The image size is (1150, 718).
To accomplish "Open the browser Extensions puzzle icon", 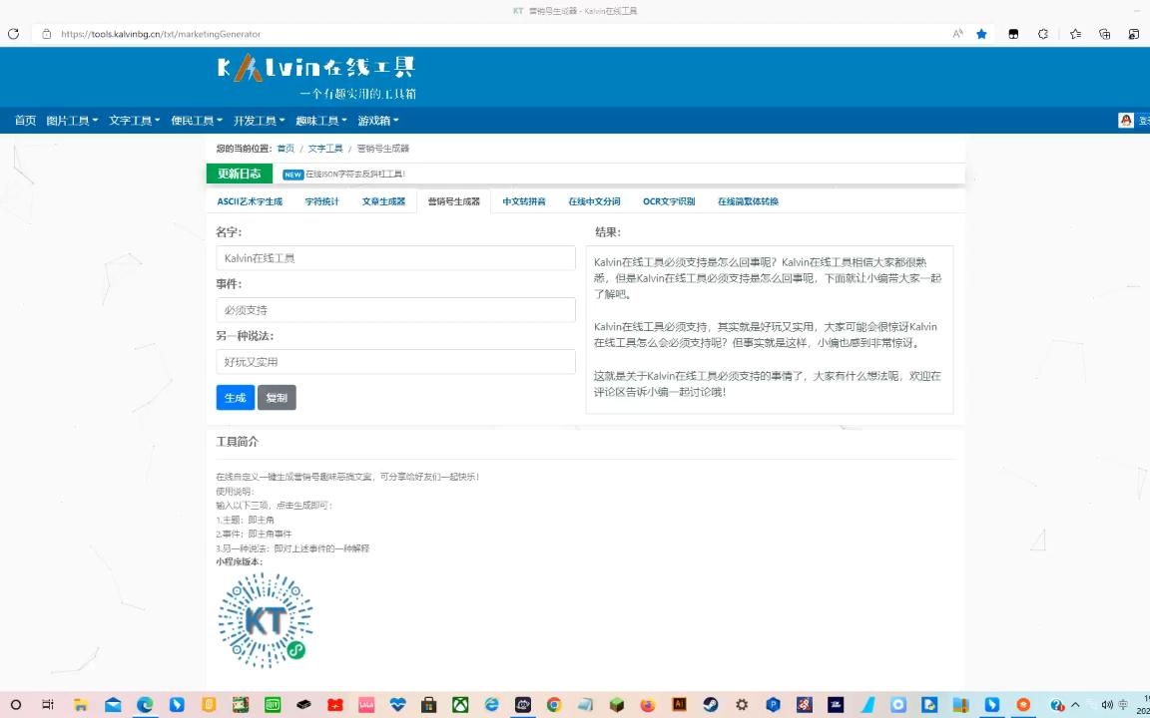I will point(1043,34).
